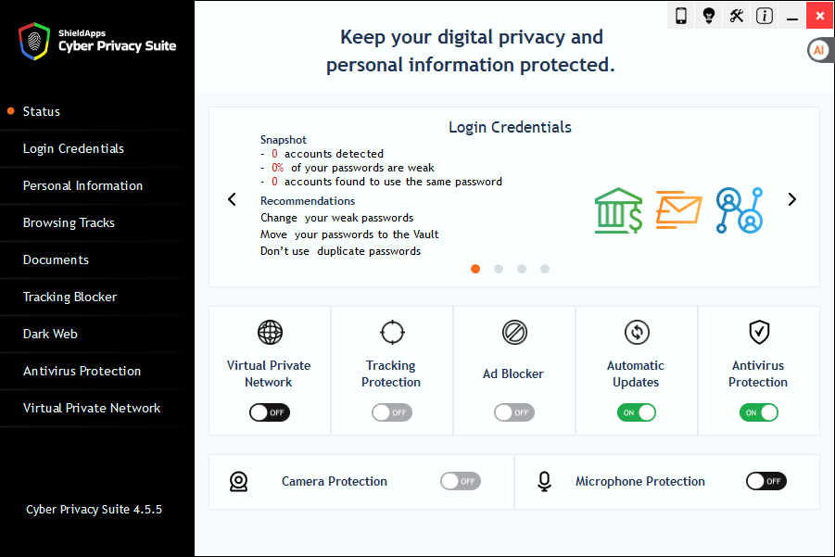Image resolution: width=835 pixels, height=557 pixels.
Task: Click the Ad Blocker prohibited icon
Action: tap(514, 333)
